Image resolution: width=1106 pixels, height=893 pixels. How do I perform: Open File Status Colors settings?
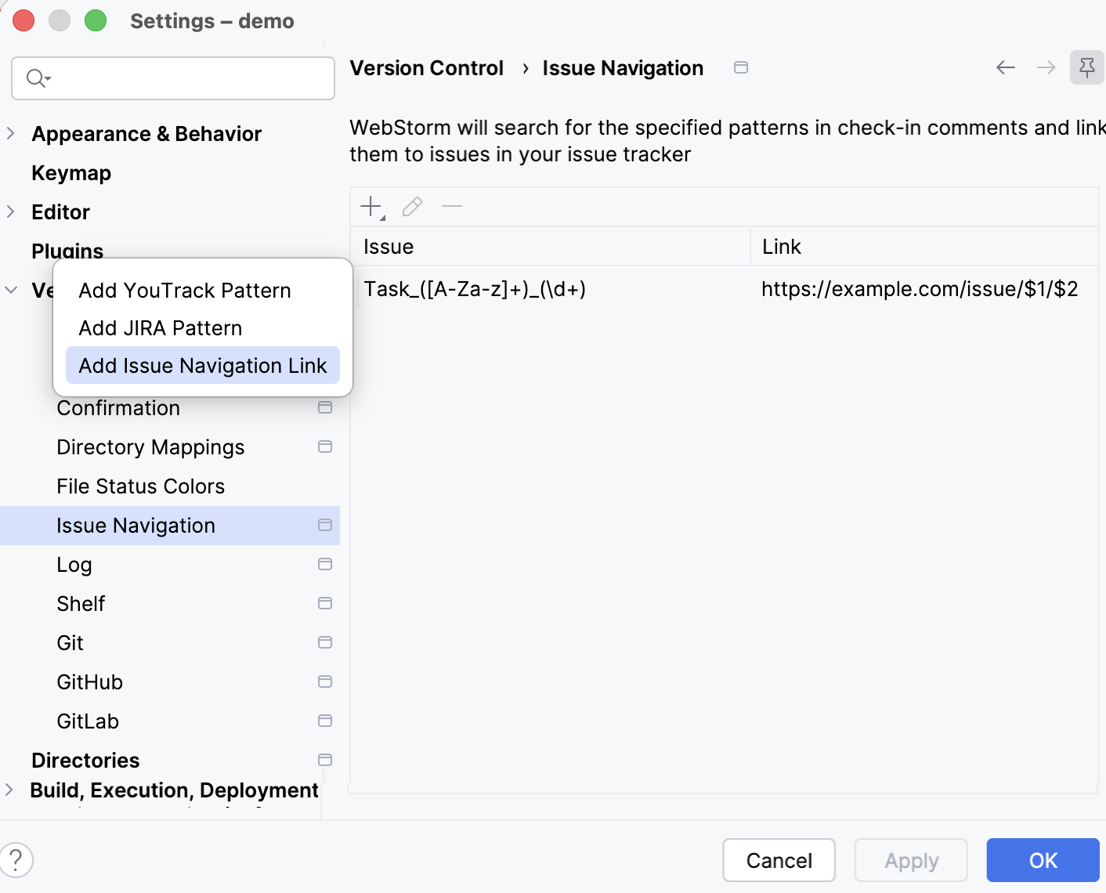(141, 486)
